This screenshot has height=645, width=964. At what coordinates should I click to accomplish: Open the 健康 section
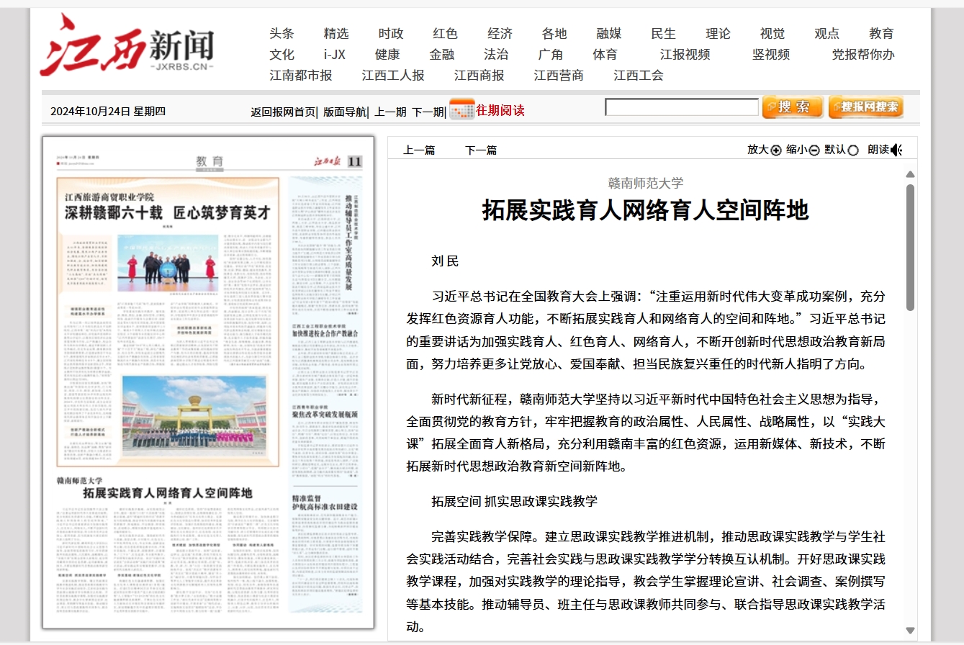pyautogui.click(x=387, y=54)
